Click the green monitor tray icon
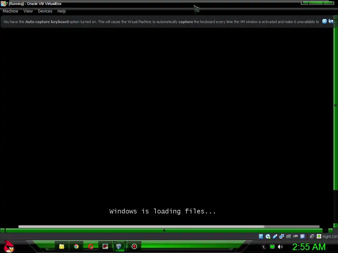This screenshot has height=253, width=338. (x=272, y=247)
